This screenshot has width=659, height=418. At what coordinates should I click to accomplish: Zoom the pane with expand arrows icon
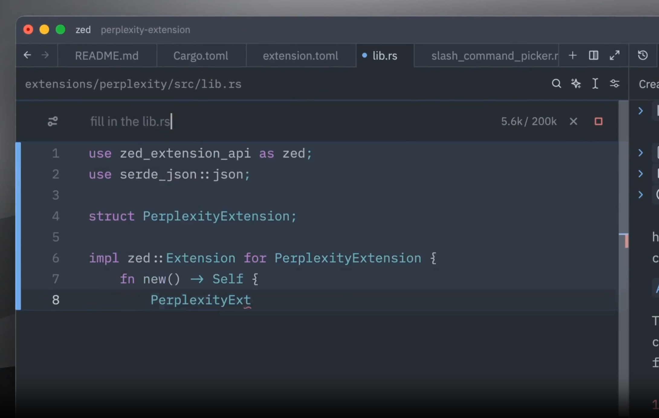(x=614, y=55)
